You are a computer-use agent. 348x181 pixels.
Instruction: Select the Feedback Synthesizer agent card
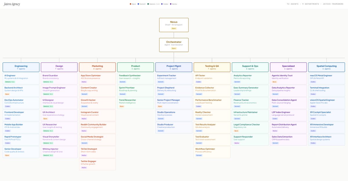click(x=135, y=78)
